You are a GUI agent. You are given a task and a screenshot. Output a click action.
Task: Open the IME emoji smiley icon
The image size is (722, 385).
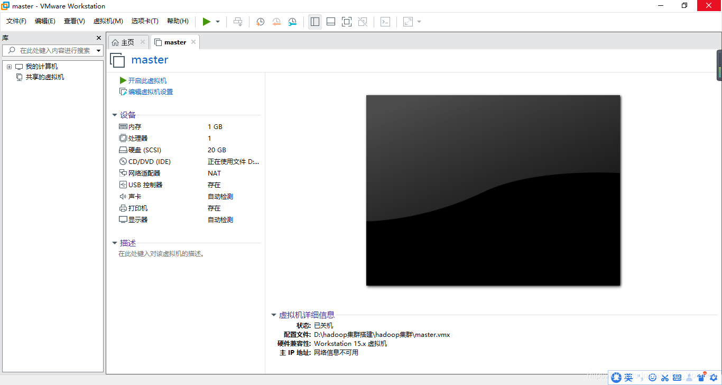point(653,377)
